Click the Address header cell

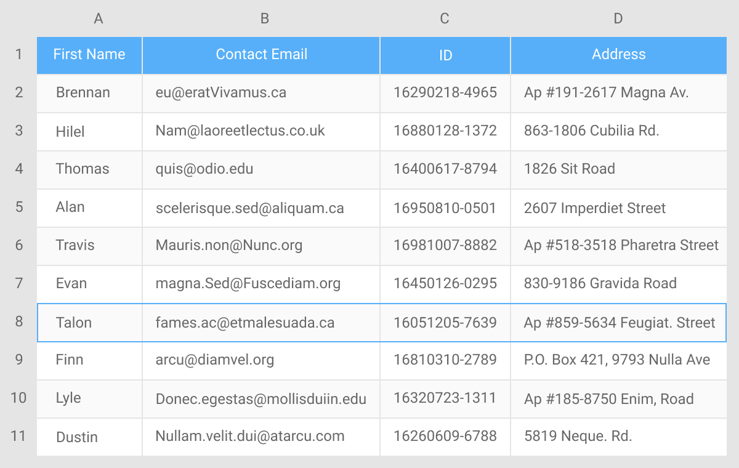click(x=618, y=55)
